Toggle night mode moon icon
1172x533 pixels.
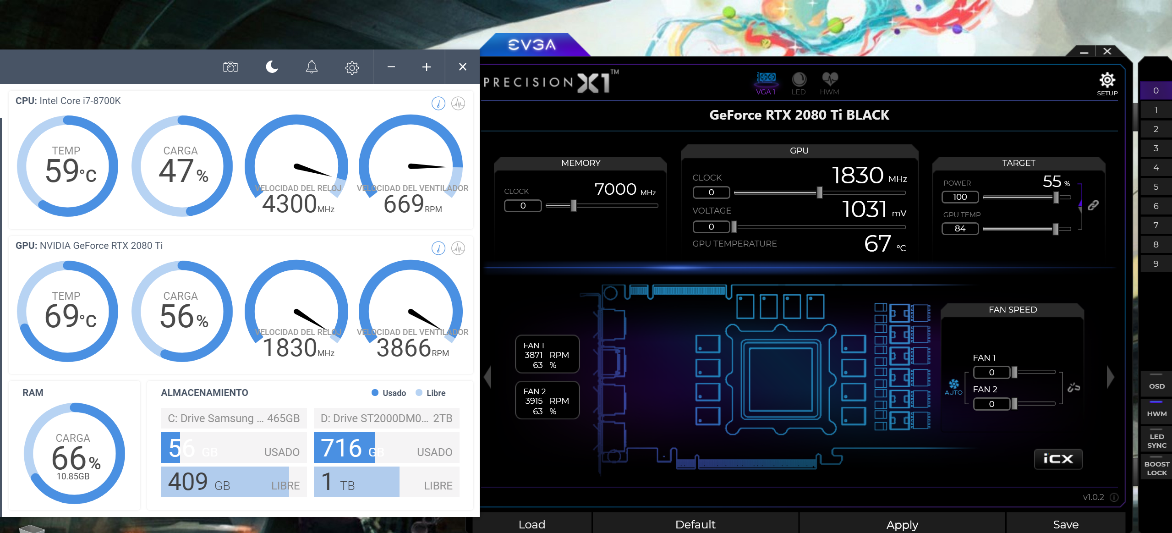pyautogui.click(x=272, y=67)
